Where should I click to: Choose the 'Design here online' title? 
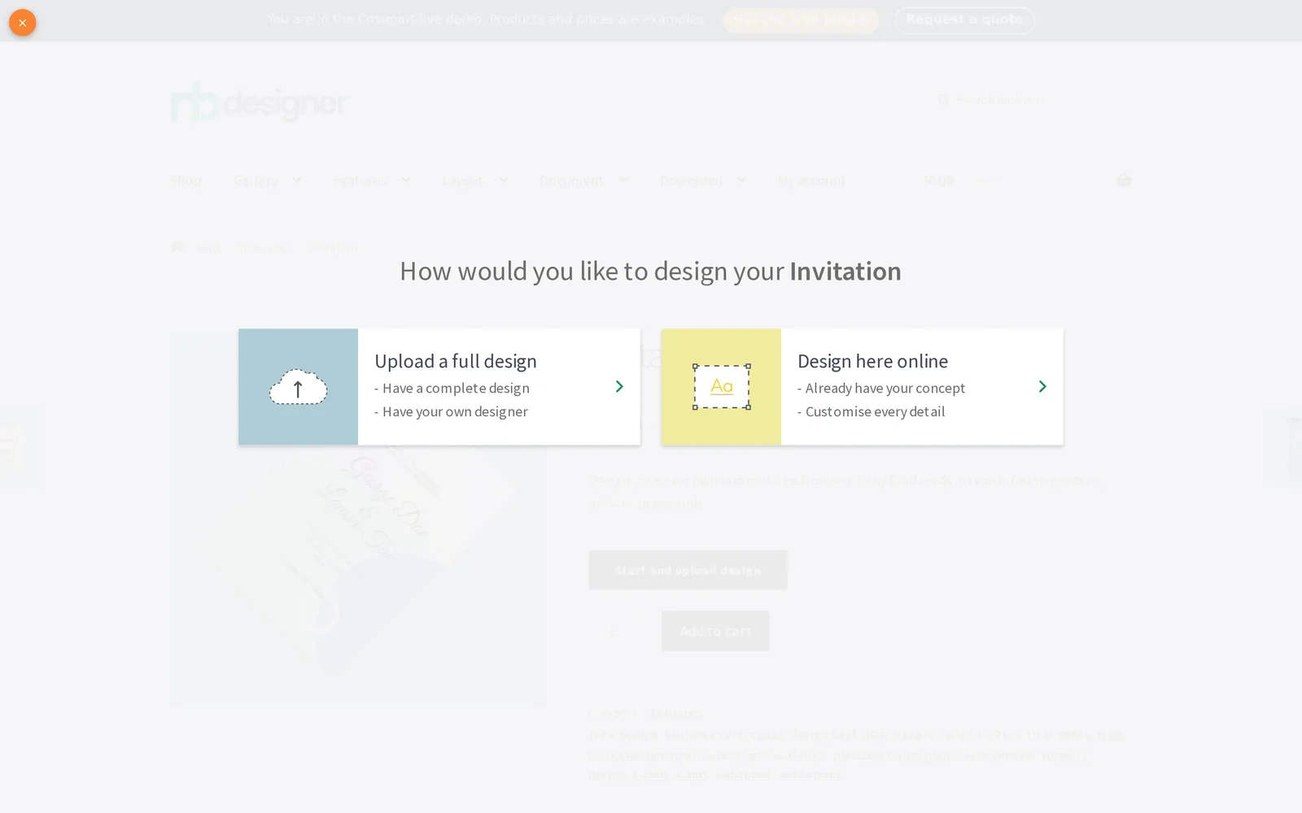point(872,361)
